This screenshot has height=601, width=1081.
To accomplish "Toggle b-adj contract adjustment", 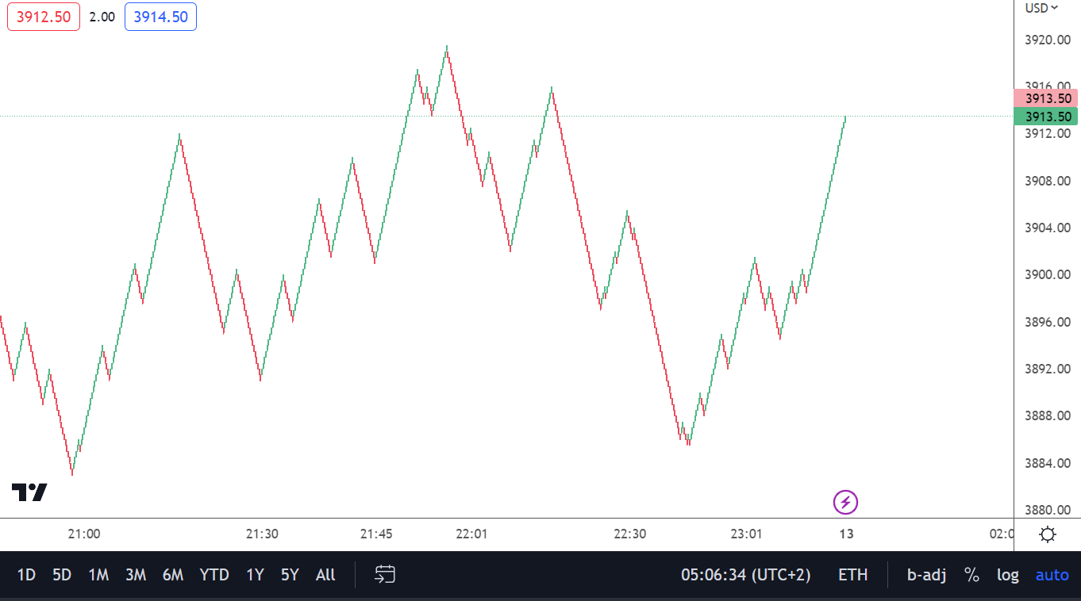I will 926,575.
